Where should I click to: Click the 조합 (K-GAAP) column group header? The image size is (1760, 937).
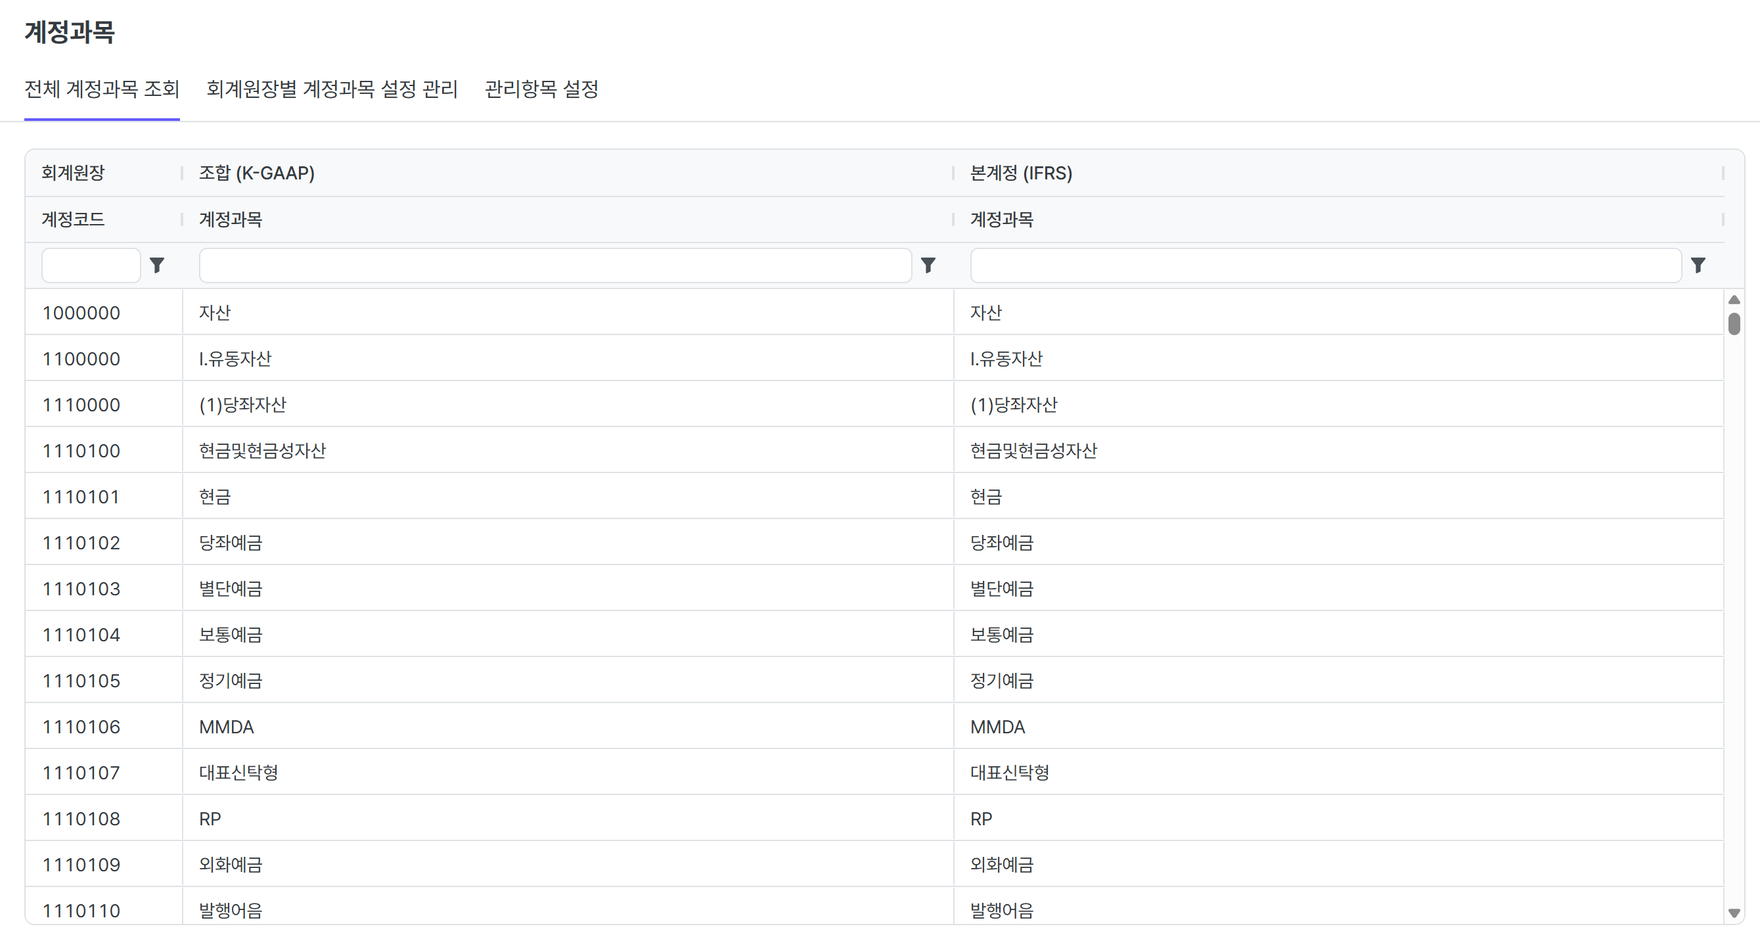click(x=257, y=173)
